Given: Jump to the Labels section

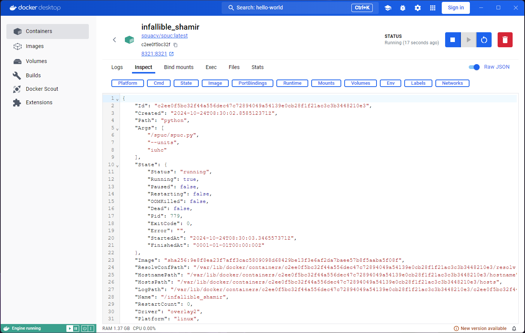Looking at the screenshot, I should pos(418,83).
